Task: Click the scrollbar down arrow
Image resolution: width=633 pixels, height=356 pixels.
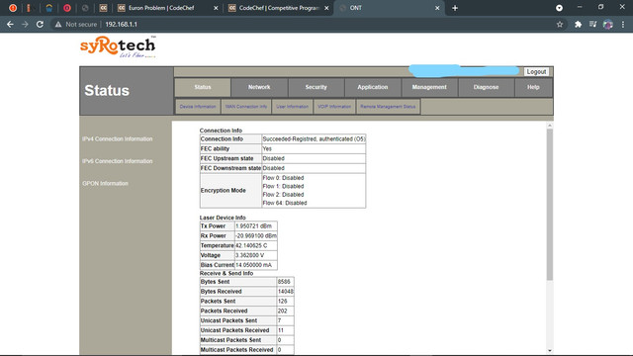Action: 550,351
